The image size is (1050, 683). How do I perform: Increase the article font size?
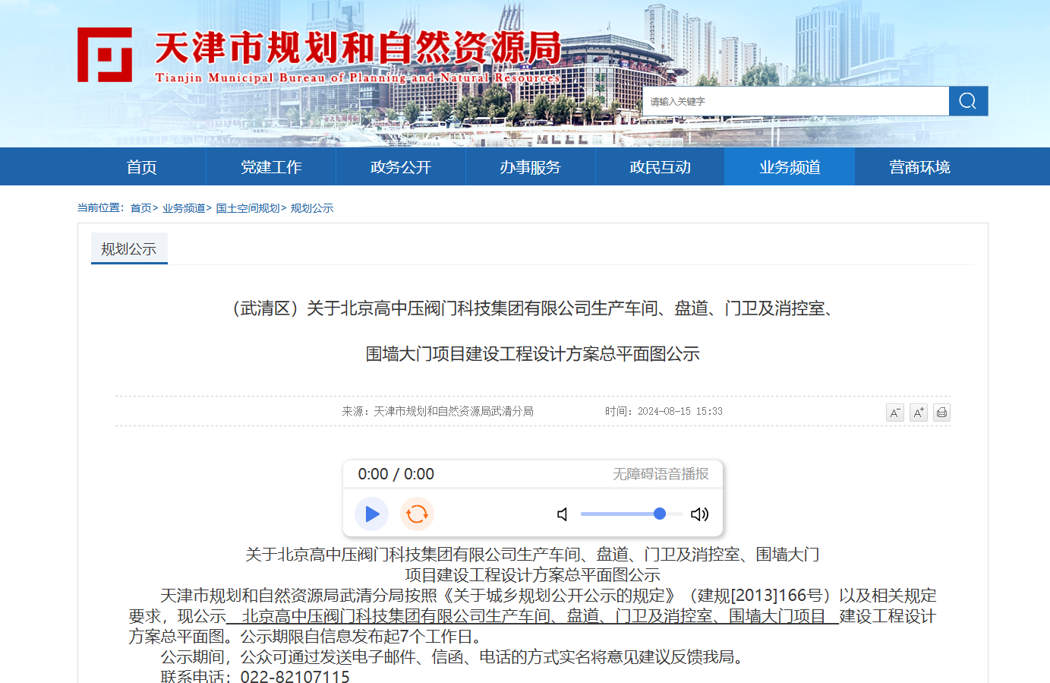pyautogui.click(x=918, y=412)
